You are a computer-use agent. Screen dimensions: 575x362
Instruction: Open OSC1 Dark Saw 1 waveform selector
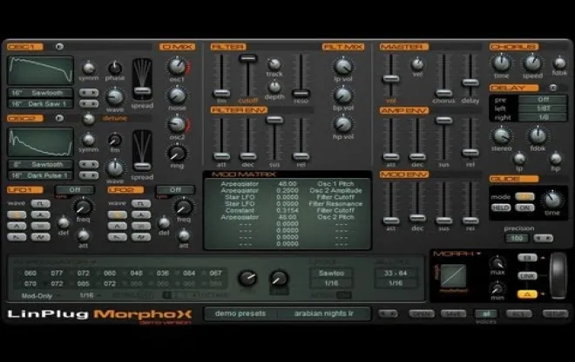coord(40,104)
